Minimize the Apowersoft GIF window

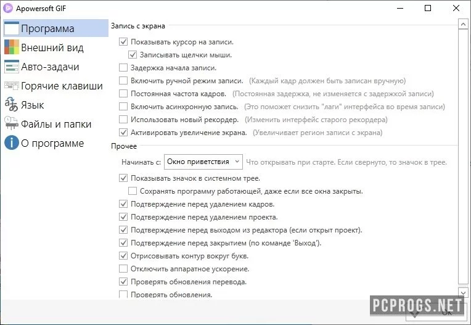pos(400,8)
